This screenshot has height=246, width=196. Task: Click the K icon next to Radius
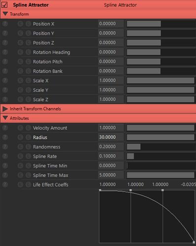tap(20, 137)
